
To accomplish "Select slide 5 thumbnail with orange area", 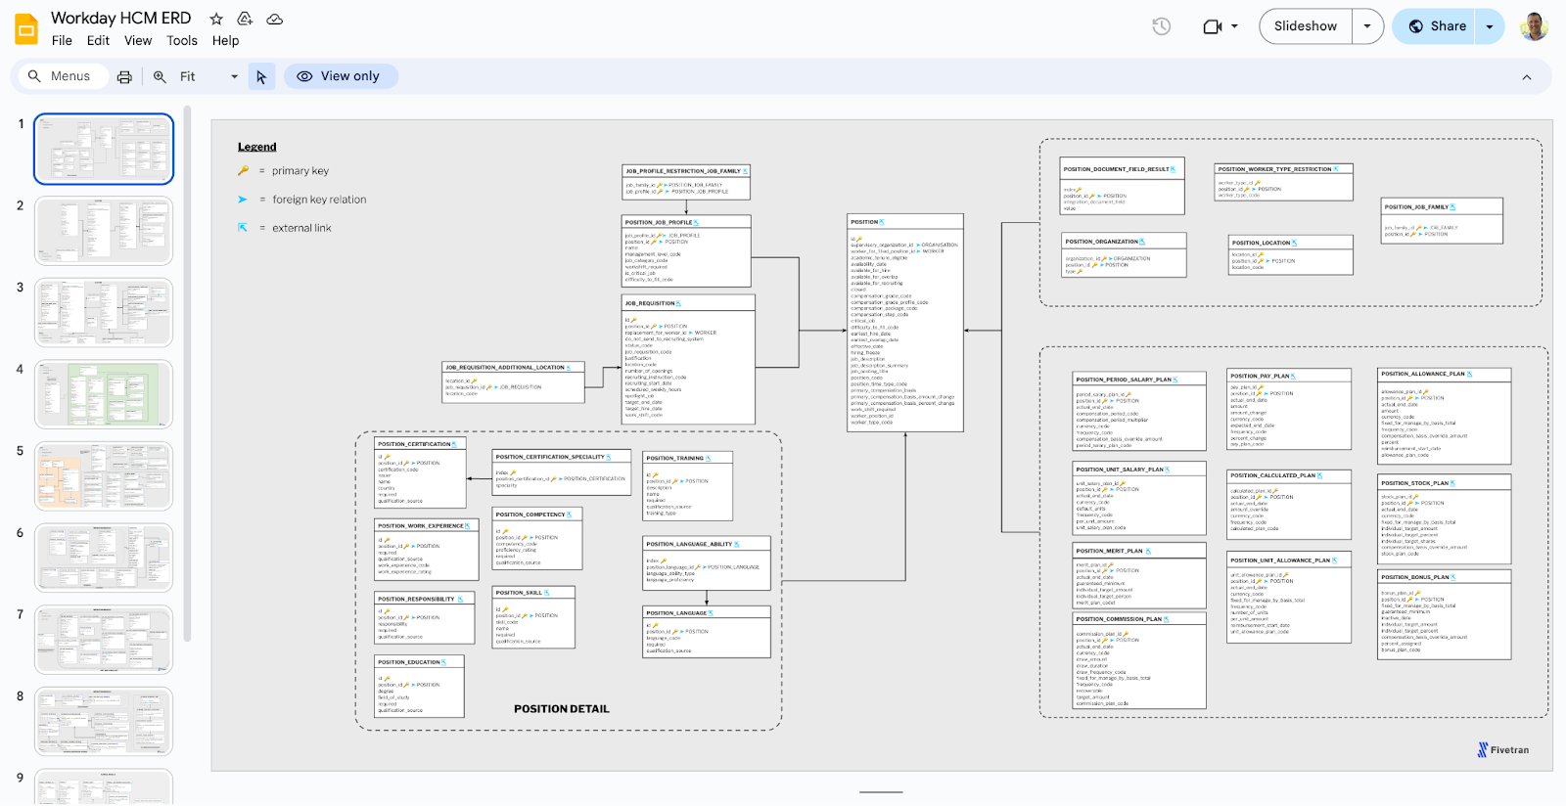I will click(x=104, y=476).
